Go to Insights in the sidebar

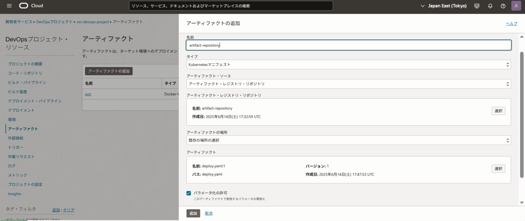click(14, 194)
